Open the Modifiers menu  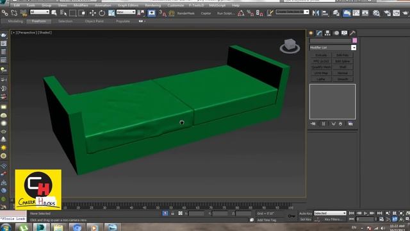click(x=81, y=5)
